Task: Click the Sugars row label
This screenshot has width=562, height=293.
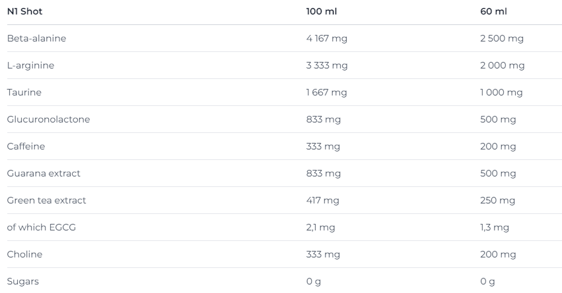Action: pos(22,281)
